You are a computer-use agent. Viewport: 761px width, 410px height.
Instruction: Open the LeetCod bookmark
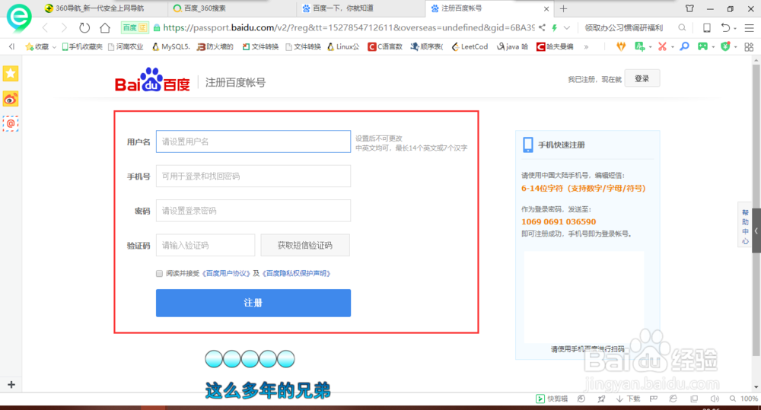tap(470, 46)
